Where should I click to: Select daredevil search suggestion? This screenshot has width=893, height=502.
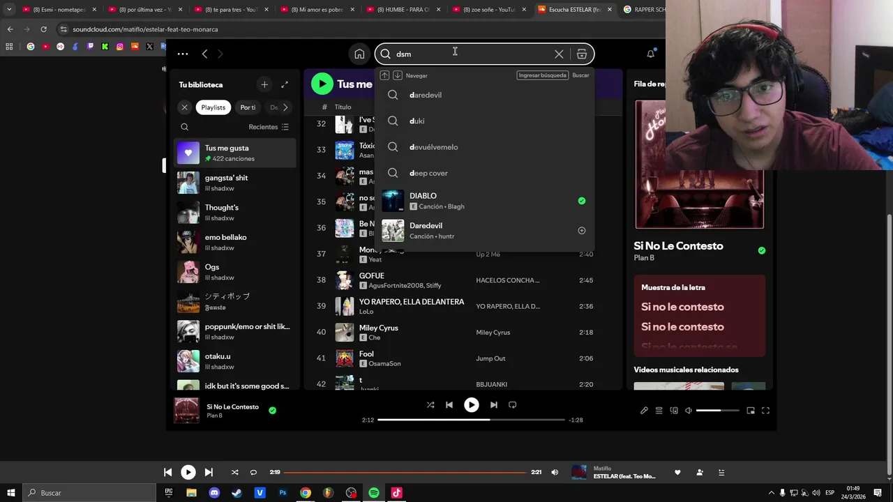pyautogui.click(x=485, y=95)
